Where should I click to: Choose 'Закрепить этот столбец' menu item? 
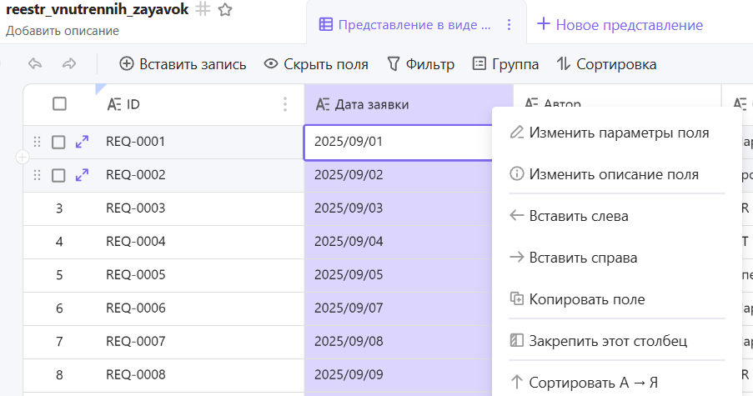[616, 341]
